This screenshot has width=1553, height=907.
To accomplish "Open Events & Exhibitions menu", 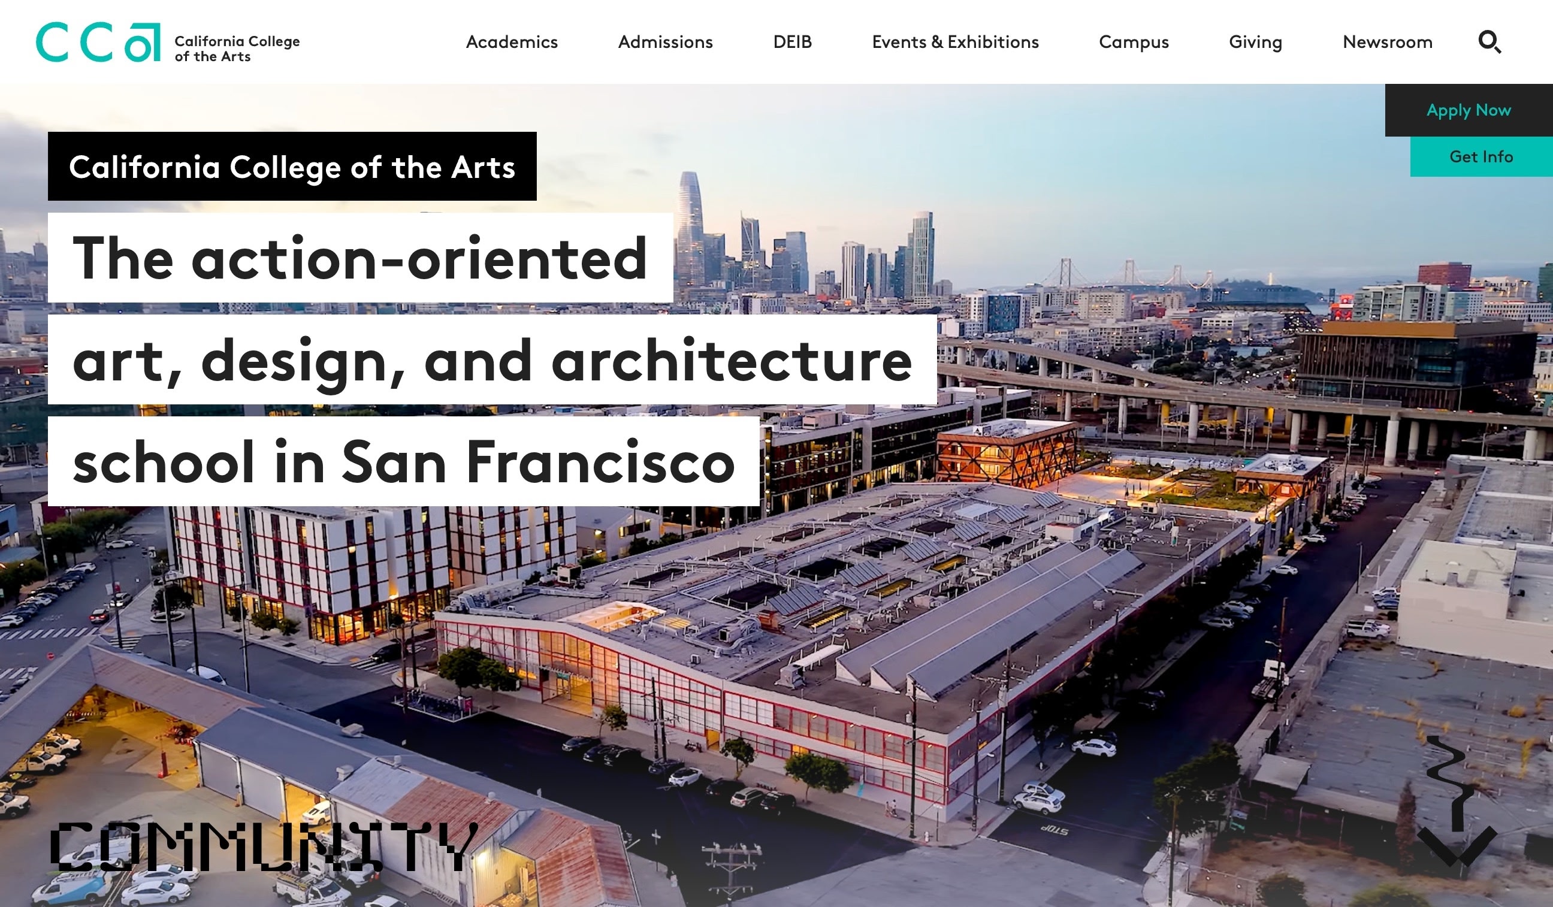I will [955, 42].
